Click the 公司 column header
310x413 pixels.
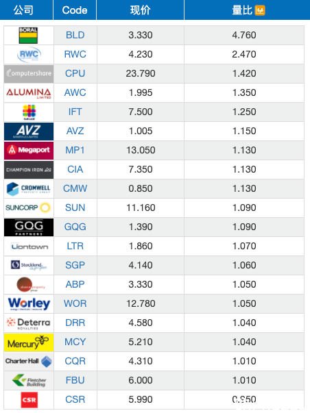point(23,10)
